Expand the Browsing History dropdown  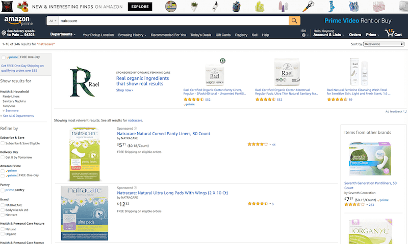click(x=132, y=35)
